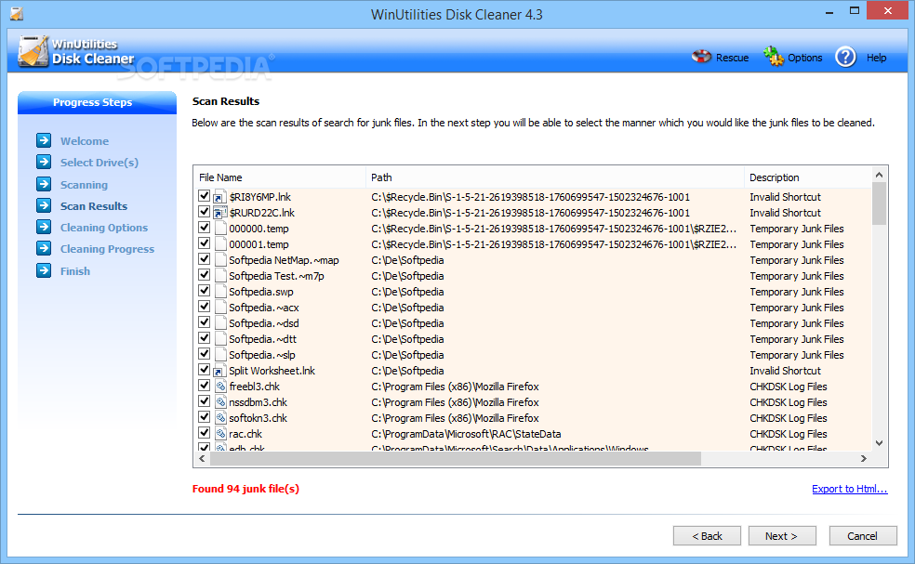Click the horizontal scrollbar thumb

pos(455,459)
